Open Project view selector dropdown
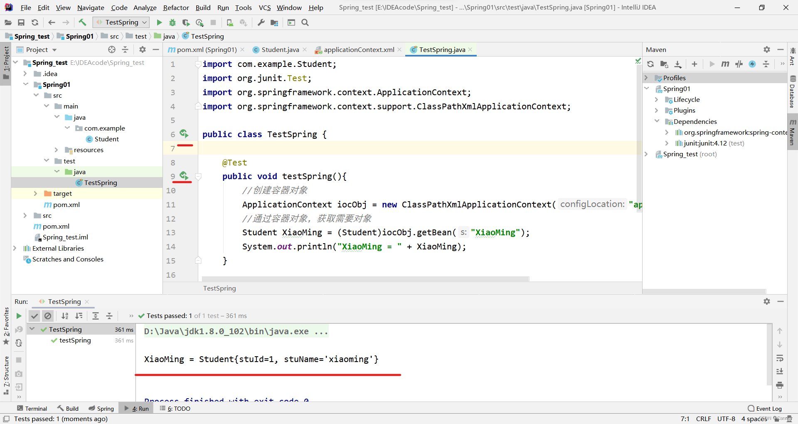 point(42,49)
